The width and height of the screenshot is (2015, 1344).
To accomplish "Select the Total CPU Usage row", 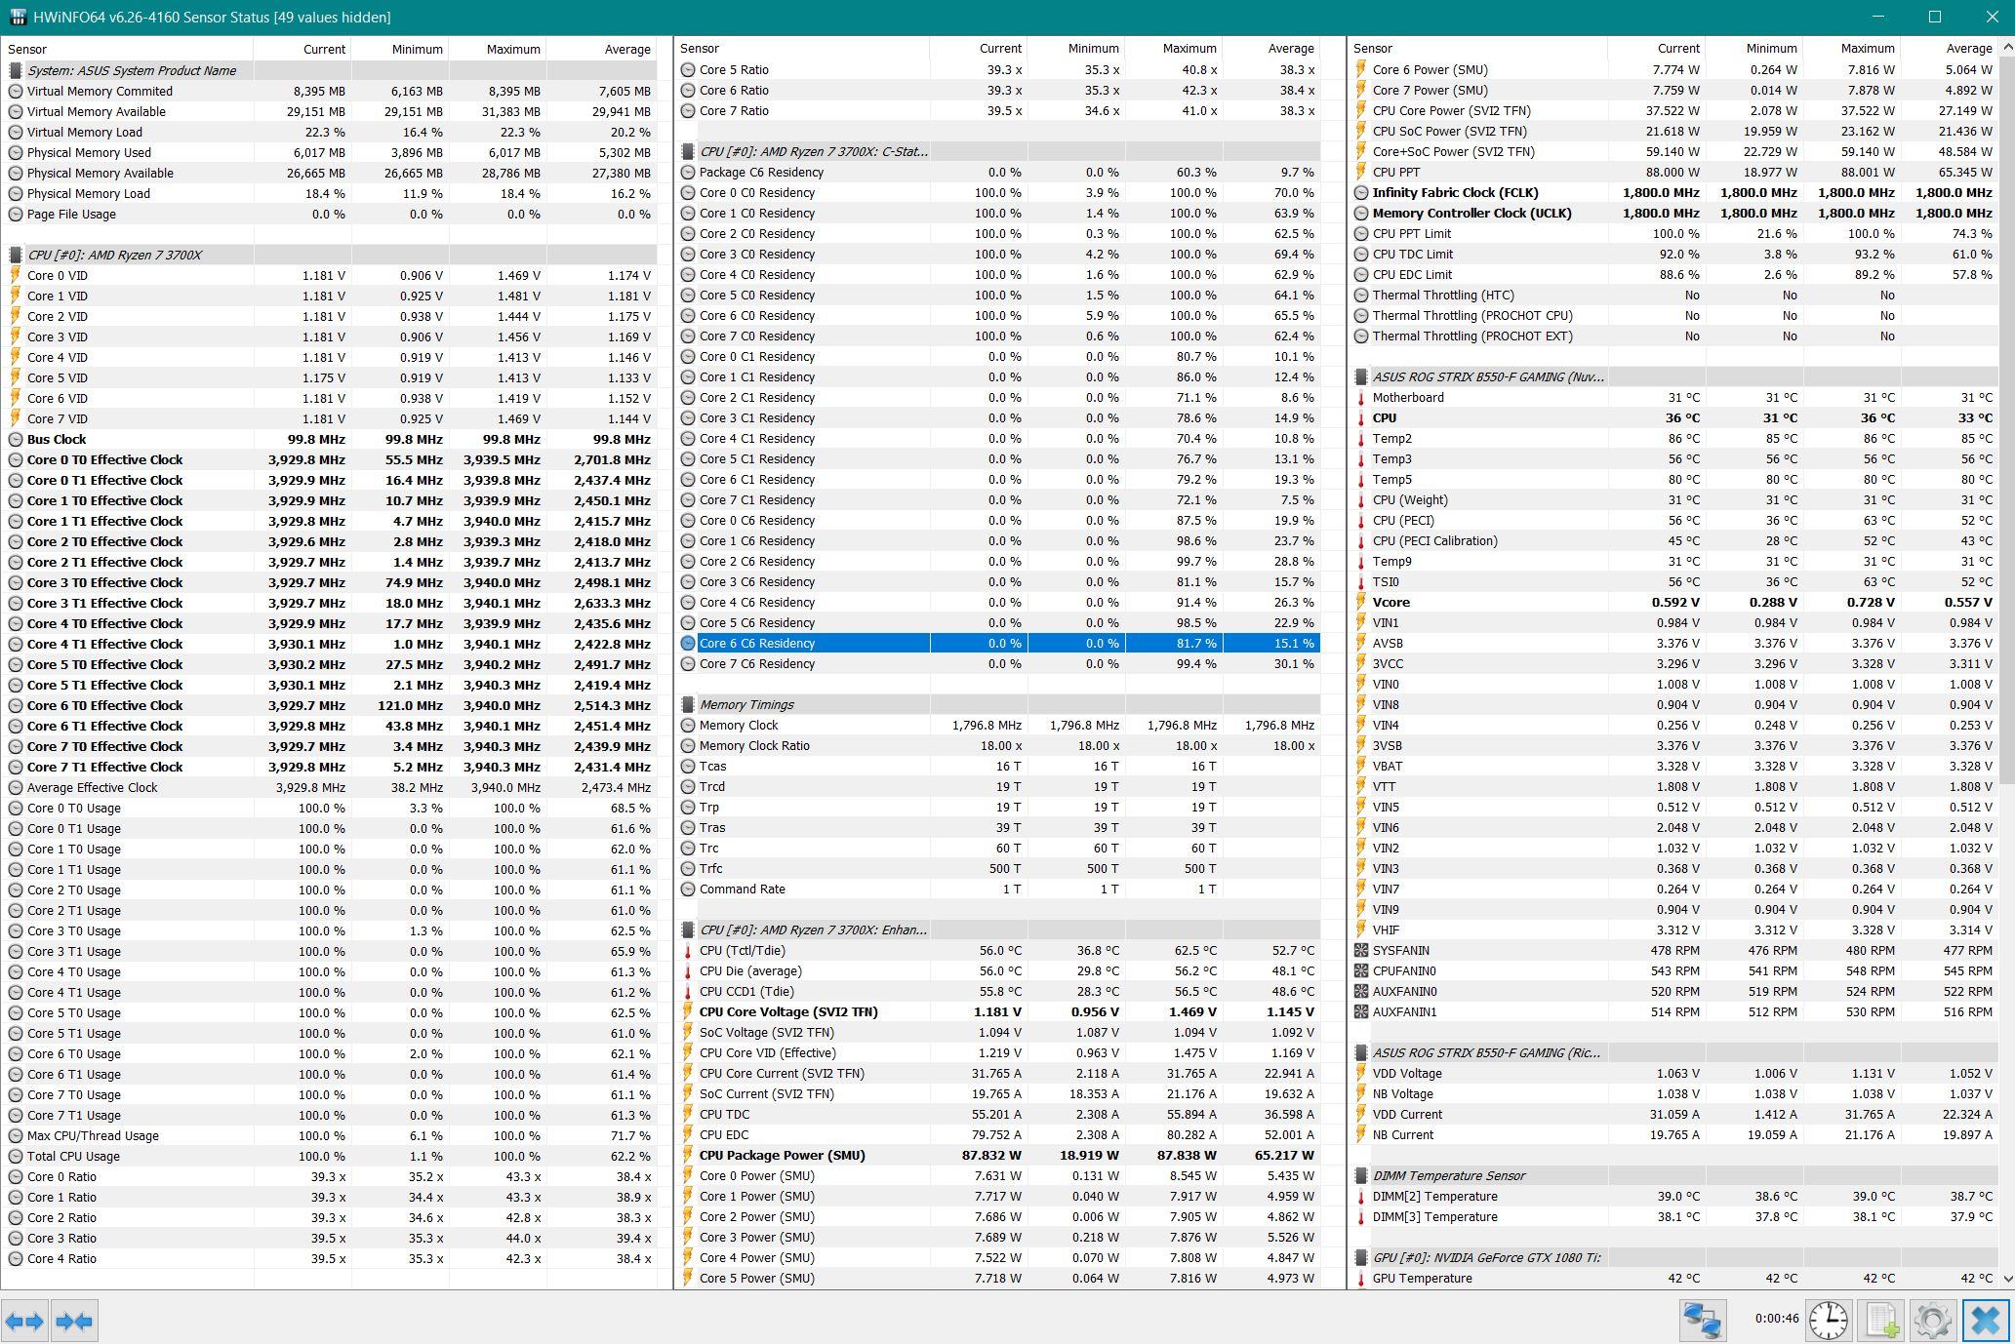I will click(73, 1156).
